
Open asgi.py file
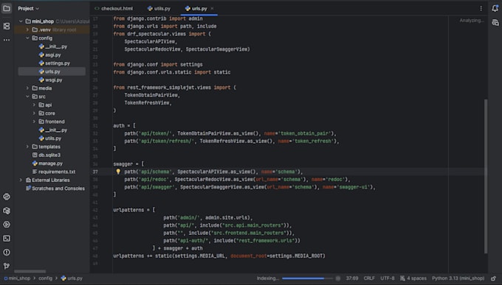(x=49, y=55)
